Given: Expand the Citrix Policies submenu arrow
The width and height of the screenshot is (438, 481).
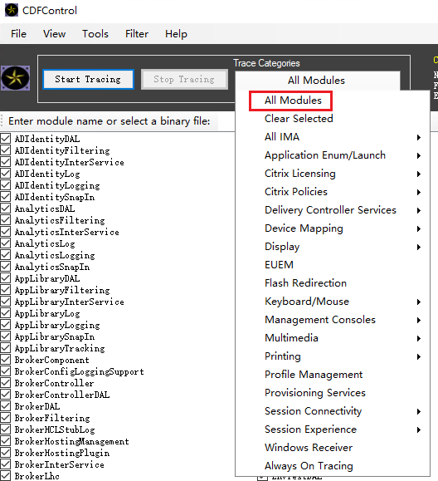Looking at the screenshot, I should [x=419, y=192].
